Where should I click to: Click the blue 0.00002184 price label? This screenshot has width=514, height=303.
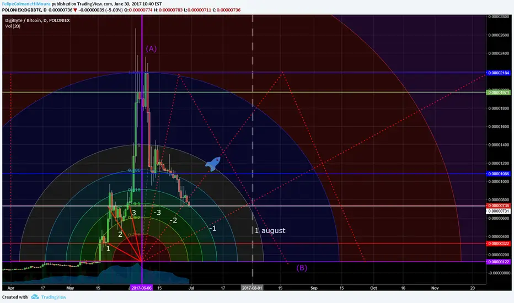[499, 73]
